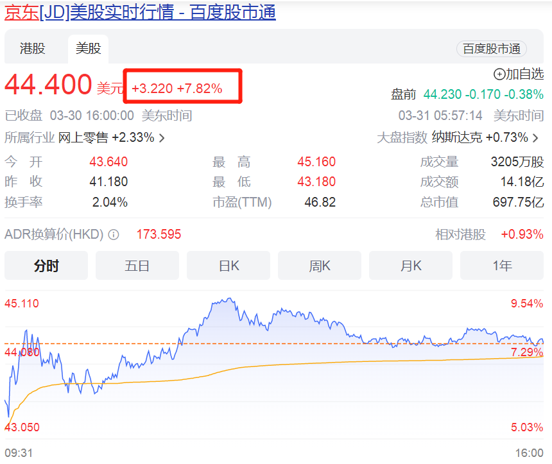Show the 日K candlestick chart
Image resolution: width=552 pixels, height=464 pixels.
click(x=229, y=266)
